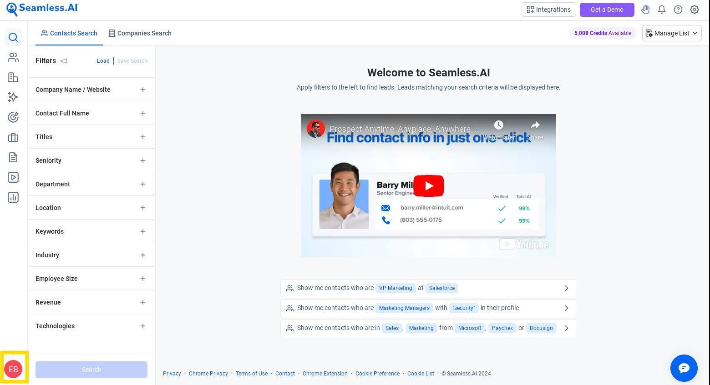Click the Integrations button
This screenshot has height=385, width=710.
(x=549, y=10)
